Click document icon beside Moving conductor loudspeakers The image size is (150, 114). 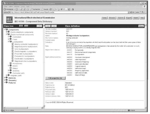point(13,44)
